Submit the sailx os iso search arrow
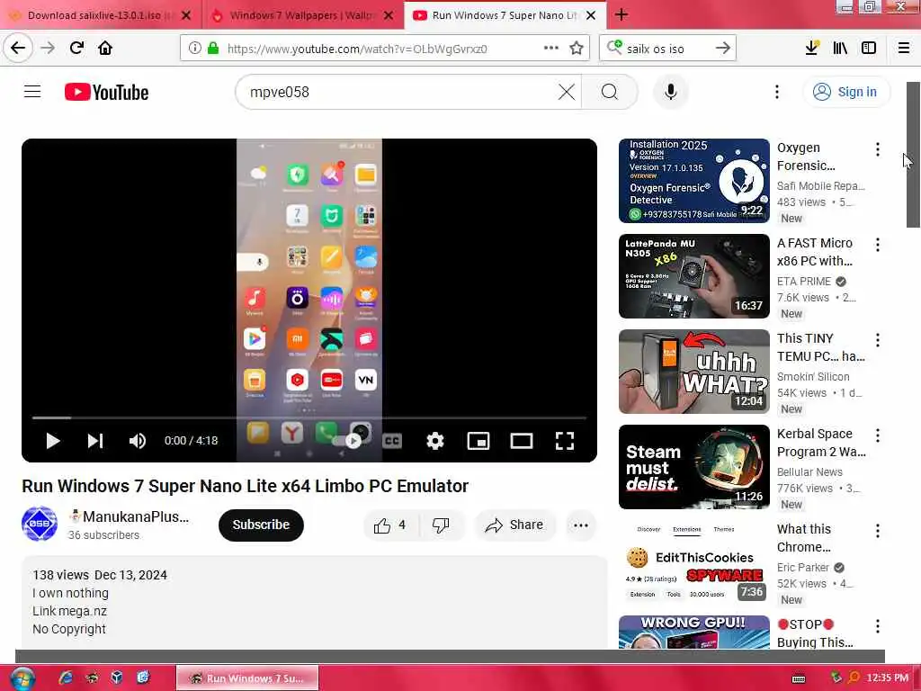This screenshot has width=921, height=691. click(x=723, y=49)
